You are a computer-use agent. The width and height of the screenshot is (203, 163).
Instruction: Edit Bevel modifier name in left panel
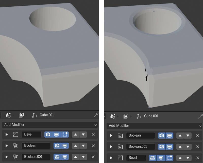point(31,135)
